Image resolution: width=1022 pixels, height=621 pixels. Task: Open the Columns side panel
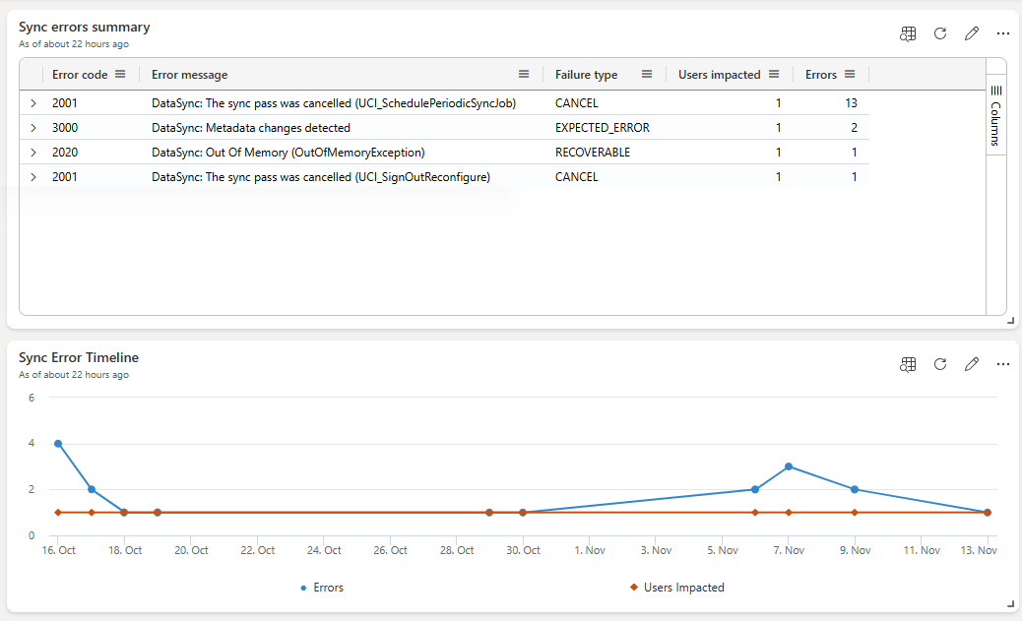[996, 116]
